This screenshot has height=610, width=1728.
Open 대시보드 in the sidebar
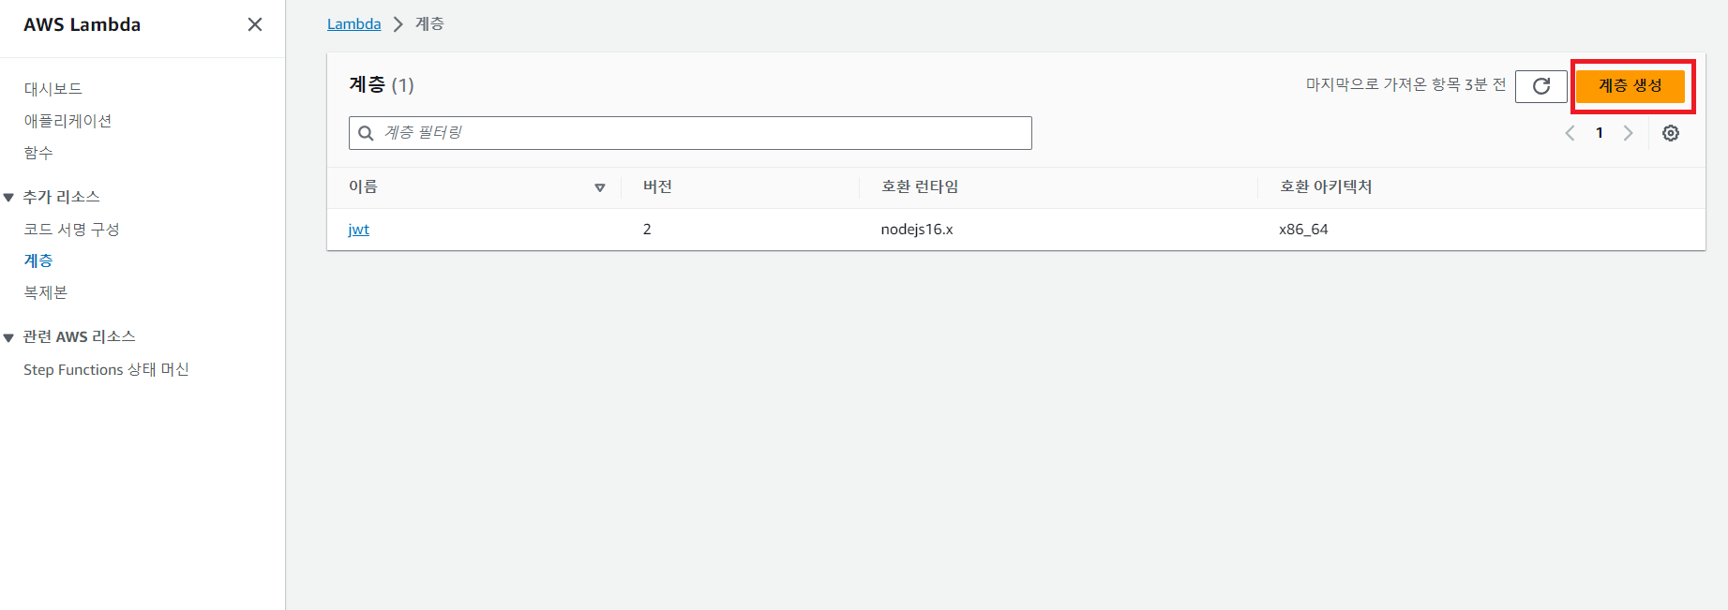click(x=53, y=89)
